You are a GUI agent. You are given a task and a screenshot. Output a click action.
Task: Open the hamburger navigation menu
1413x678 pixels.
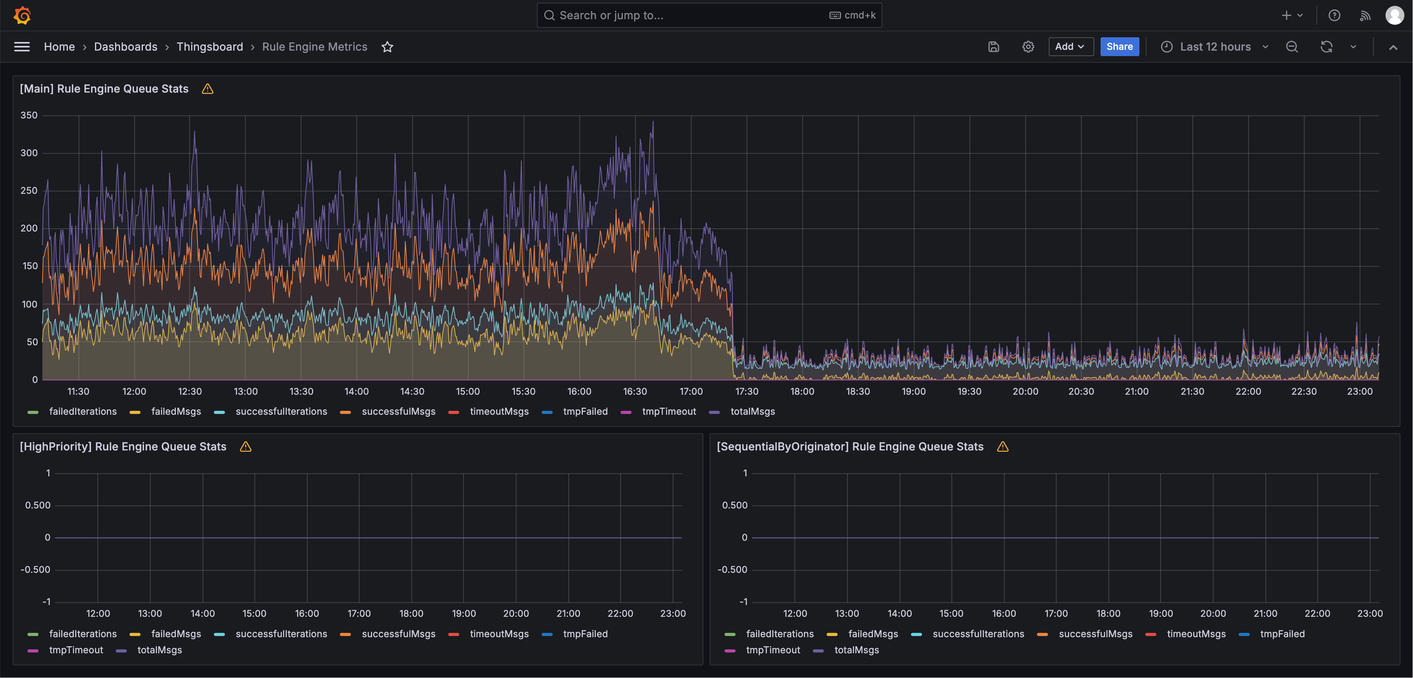pos(22,47)
